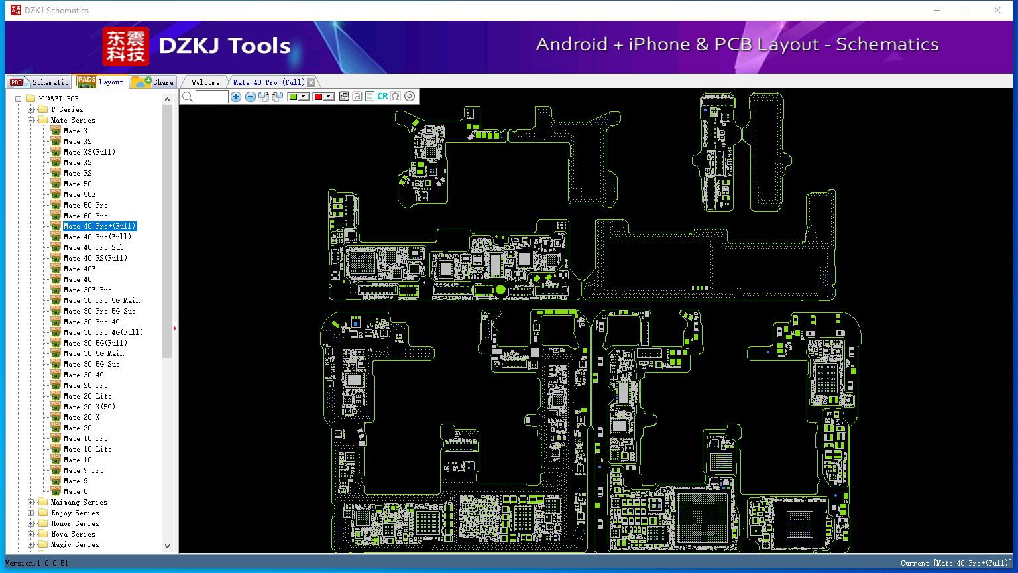Open the Share tab

(x=152, y=82)
